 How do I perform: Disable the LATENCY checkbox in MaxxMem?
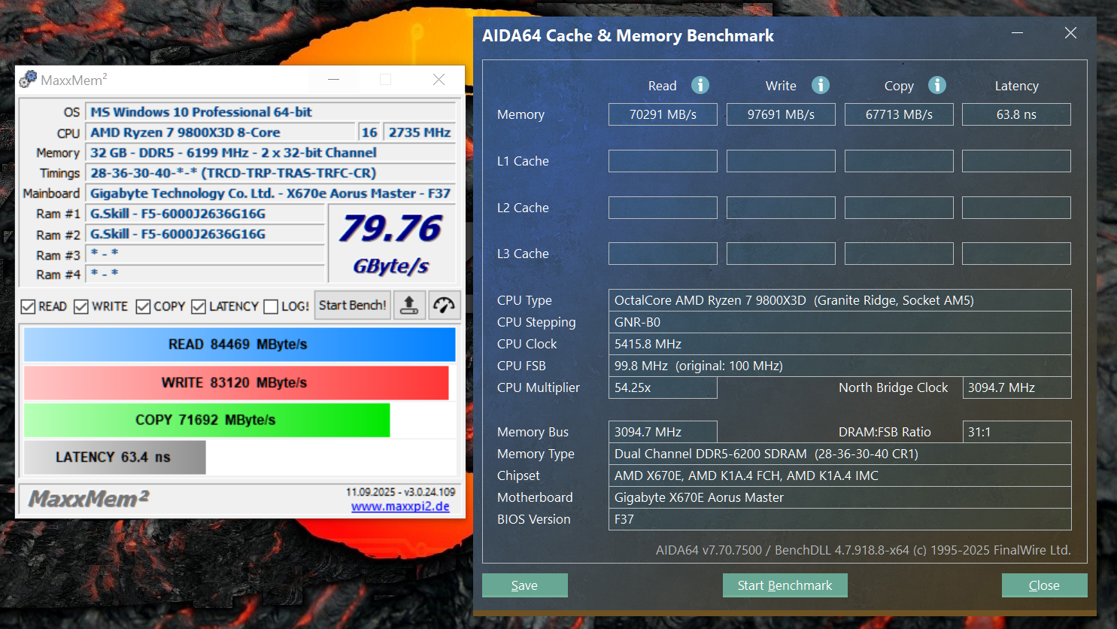click(x=199, y=306)
